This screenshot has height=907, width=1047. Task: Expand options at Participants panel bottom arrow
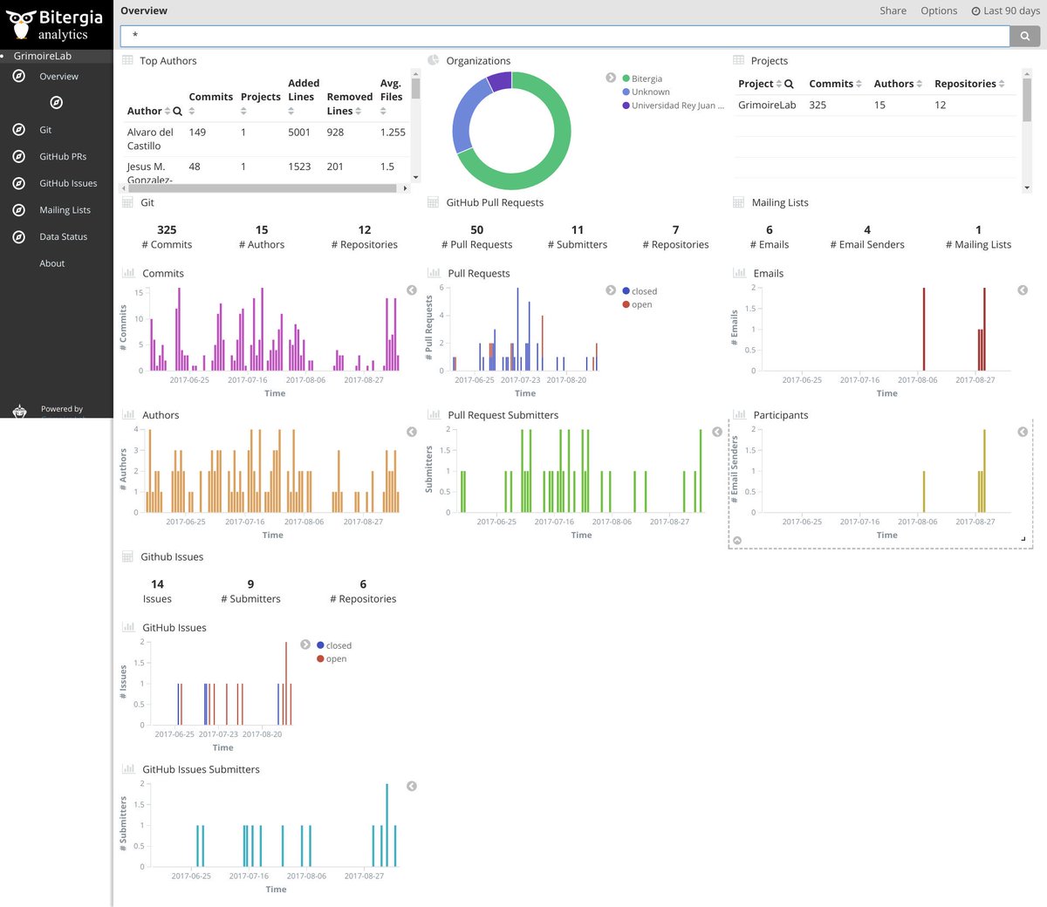click(737, 541)
